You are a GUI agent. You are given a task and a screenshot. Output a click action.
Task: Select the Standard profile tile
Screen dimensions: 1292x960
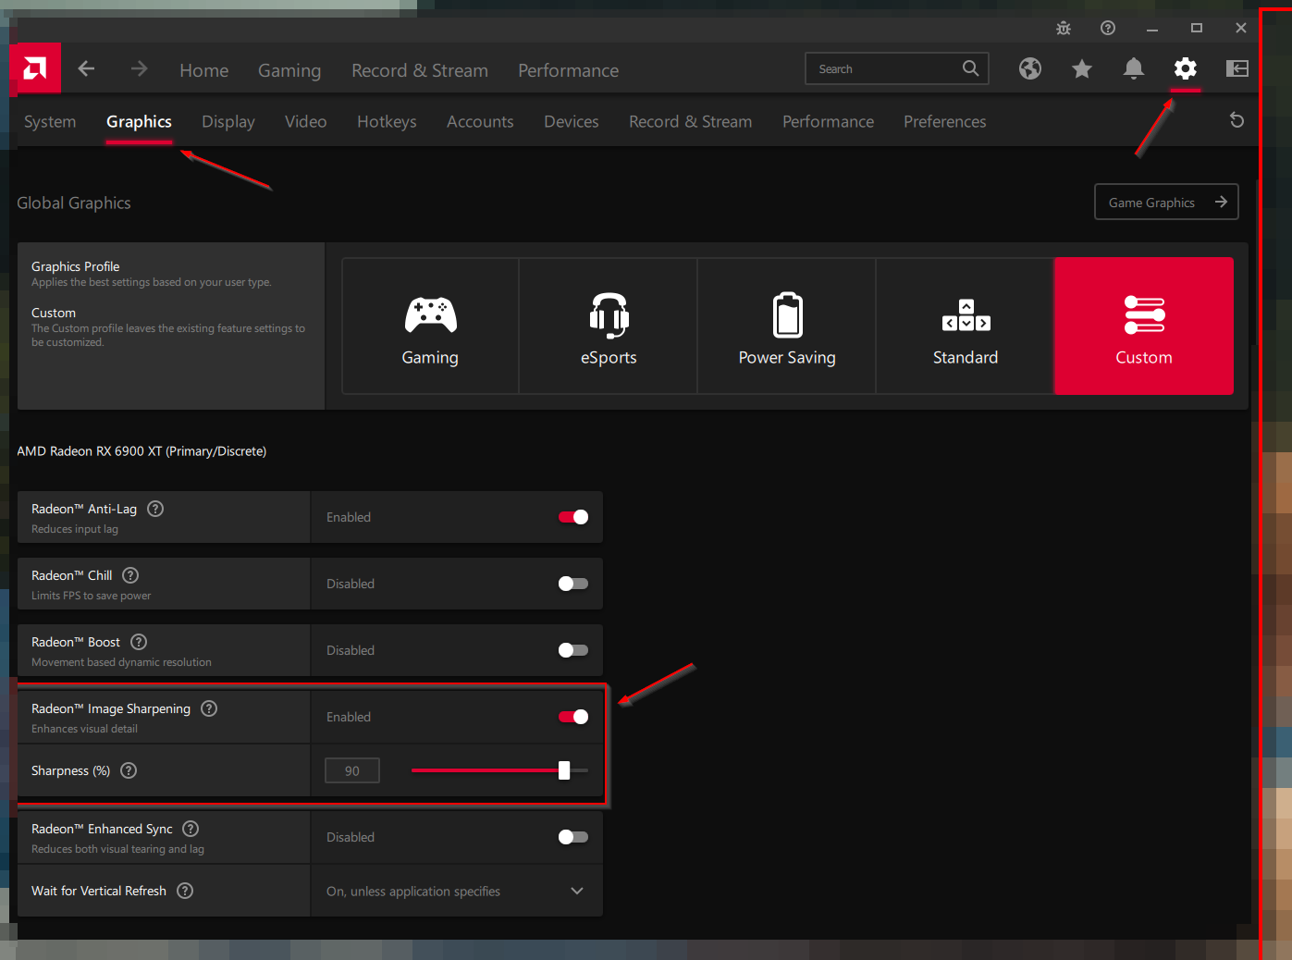coord(966,326)
